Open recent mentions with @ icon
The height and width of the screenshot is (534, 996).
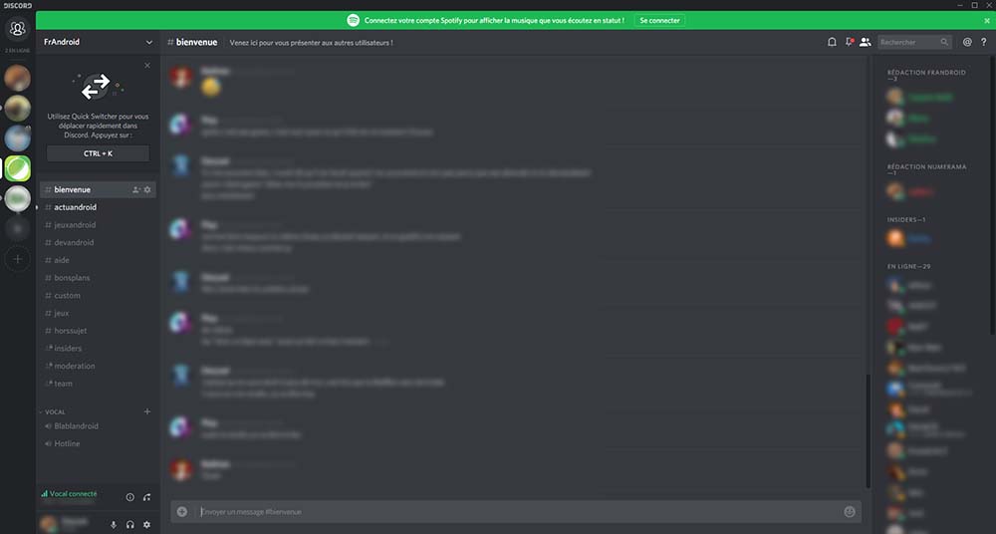967,42
